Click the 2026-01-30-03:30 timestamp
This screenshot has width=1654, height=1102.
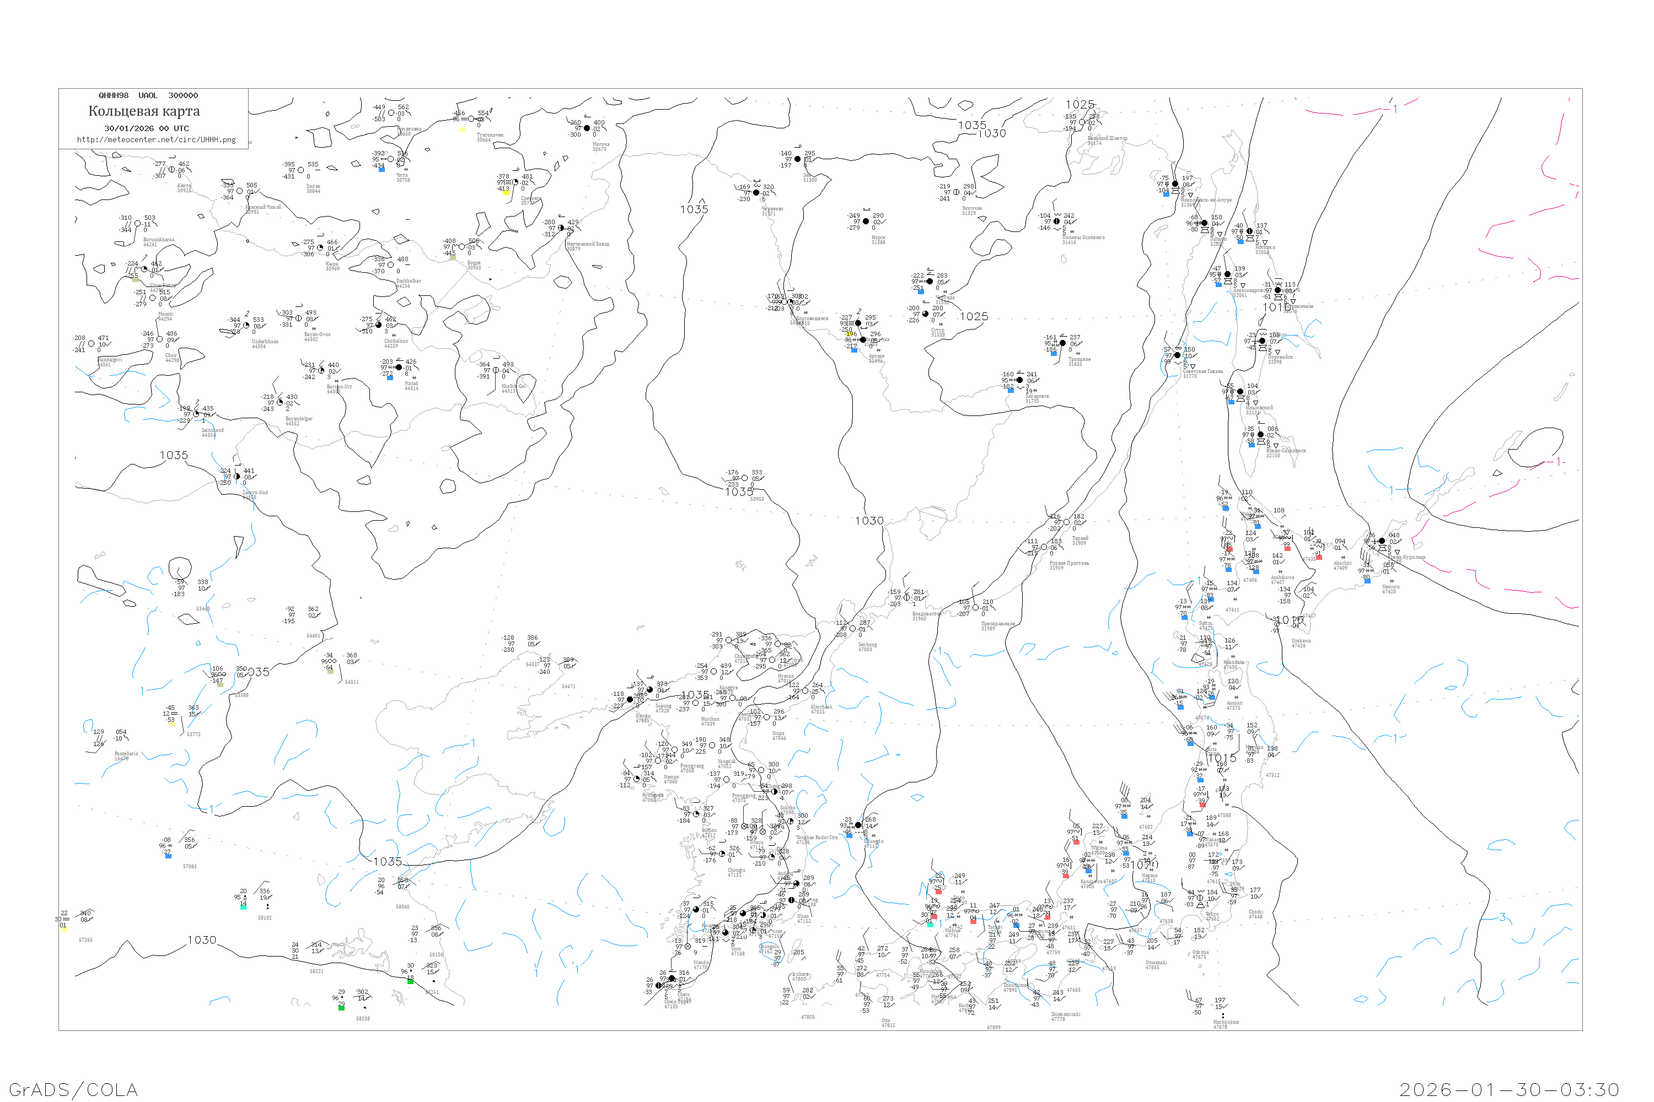(x=1510, y=1089)
